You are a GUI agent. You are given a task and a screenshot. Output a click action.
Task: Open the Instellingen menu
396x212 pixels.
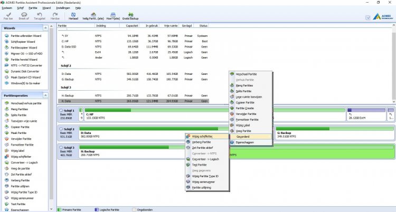[63, 8]
